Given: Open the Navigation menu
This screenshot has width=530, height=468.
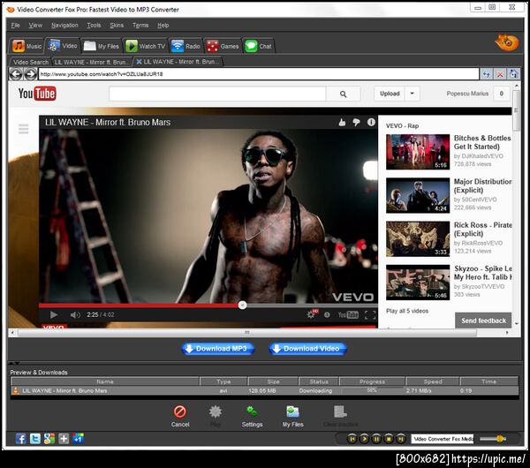Looking at the screenshot, I should pyautogui.click(x=64, y=26).
